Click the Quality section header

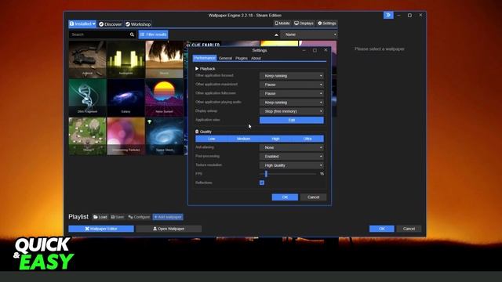pyautogui.click(x=203, y=132)
